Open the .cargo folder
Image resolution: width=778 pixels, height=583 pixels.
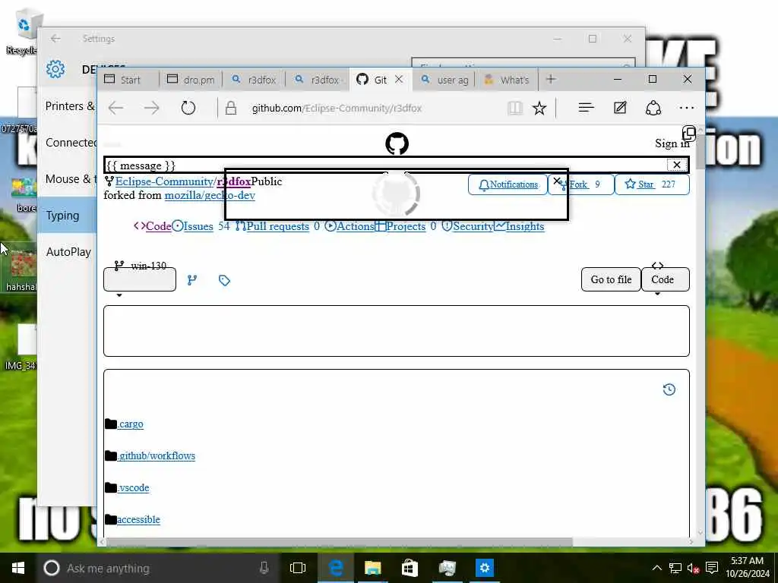(130, 424)
